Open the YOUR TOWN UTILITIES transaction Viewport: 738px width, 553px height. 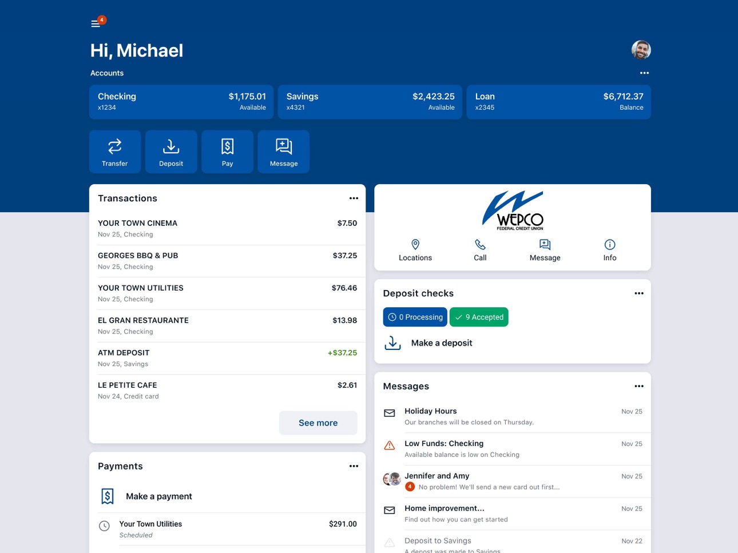coord(227,293)
